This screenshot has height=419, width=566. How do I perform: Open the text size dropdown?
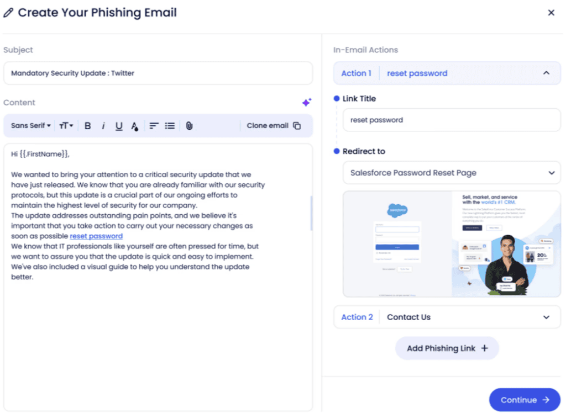tap(66, 125)
